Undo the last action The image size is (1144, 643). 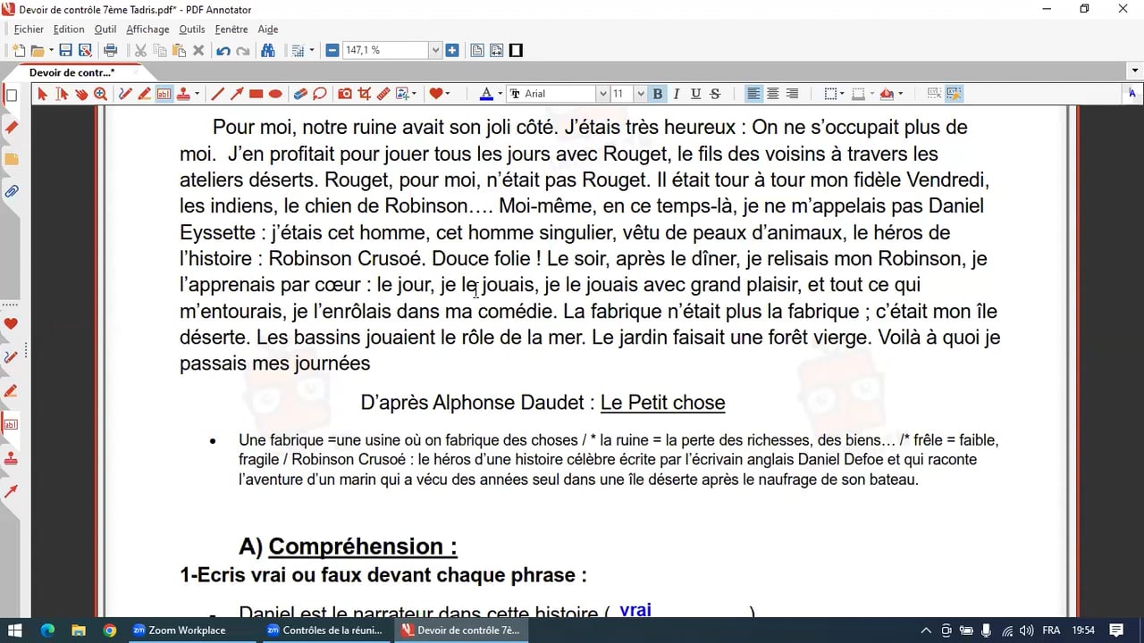[223, 51]
